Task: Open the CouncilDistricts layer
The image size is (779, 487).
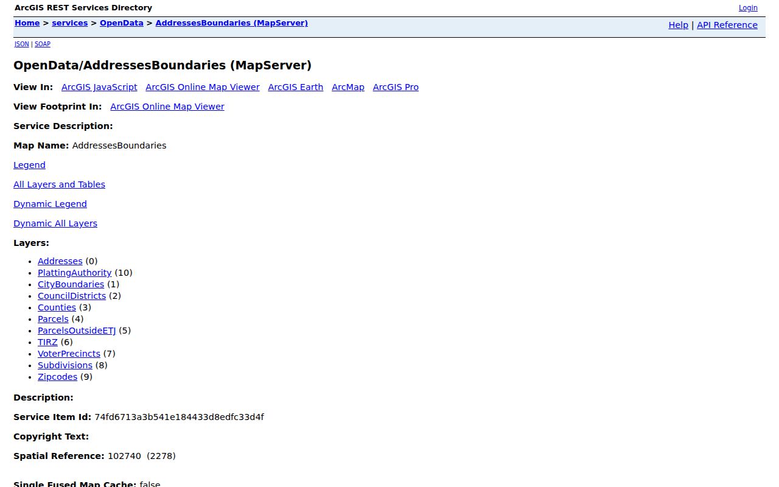Action: point(72,296)
